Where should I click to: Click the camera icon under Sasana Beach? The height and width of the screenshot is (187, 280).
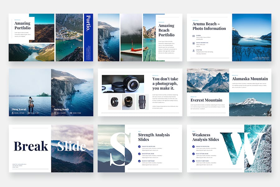point(71,113)
